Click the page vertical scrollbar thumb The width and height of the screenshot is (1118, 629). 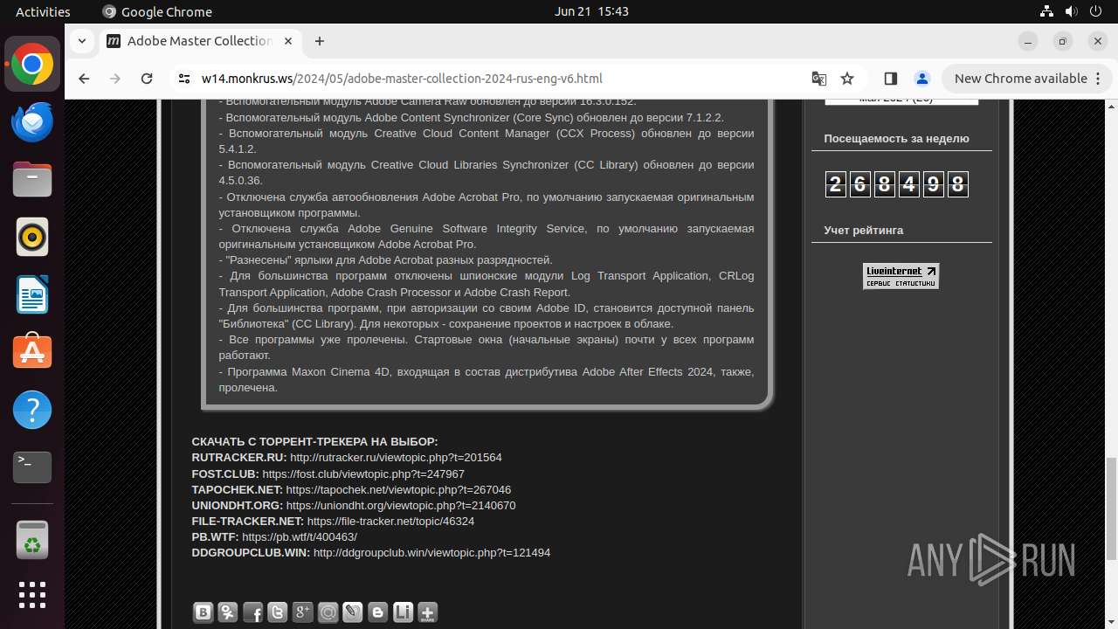(1111, 508)
